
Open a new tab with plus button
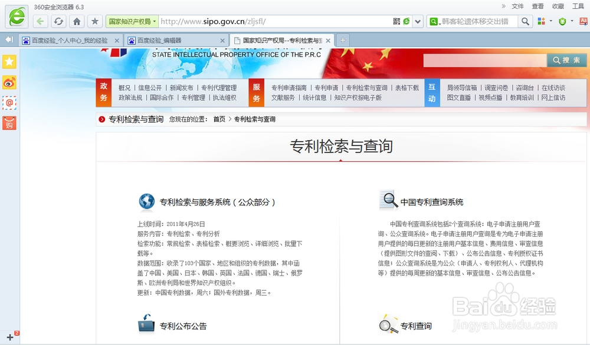(343, 40)
